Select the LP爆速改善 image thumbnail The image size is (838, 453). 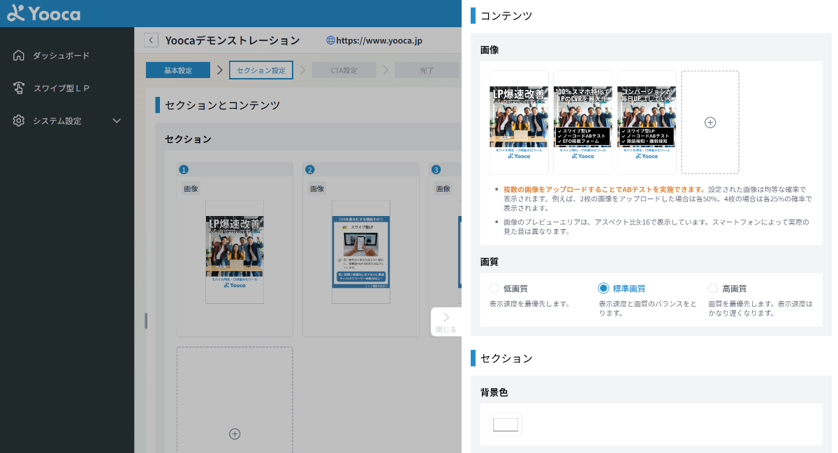[x=519, y=122]
